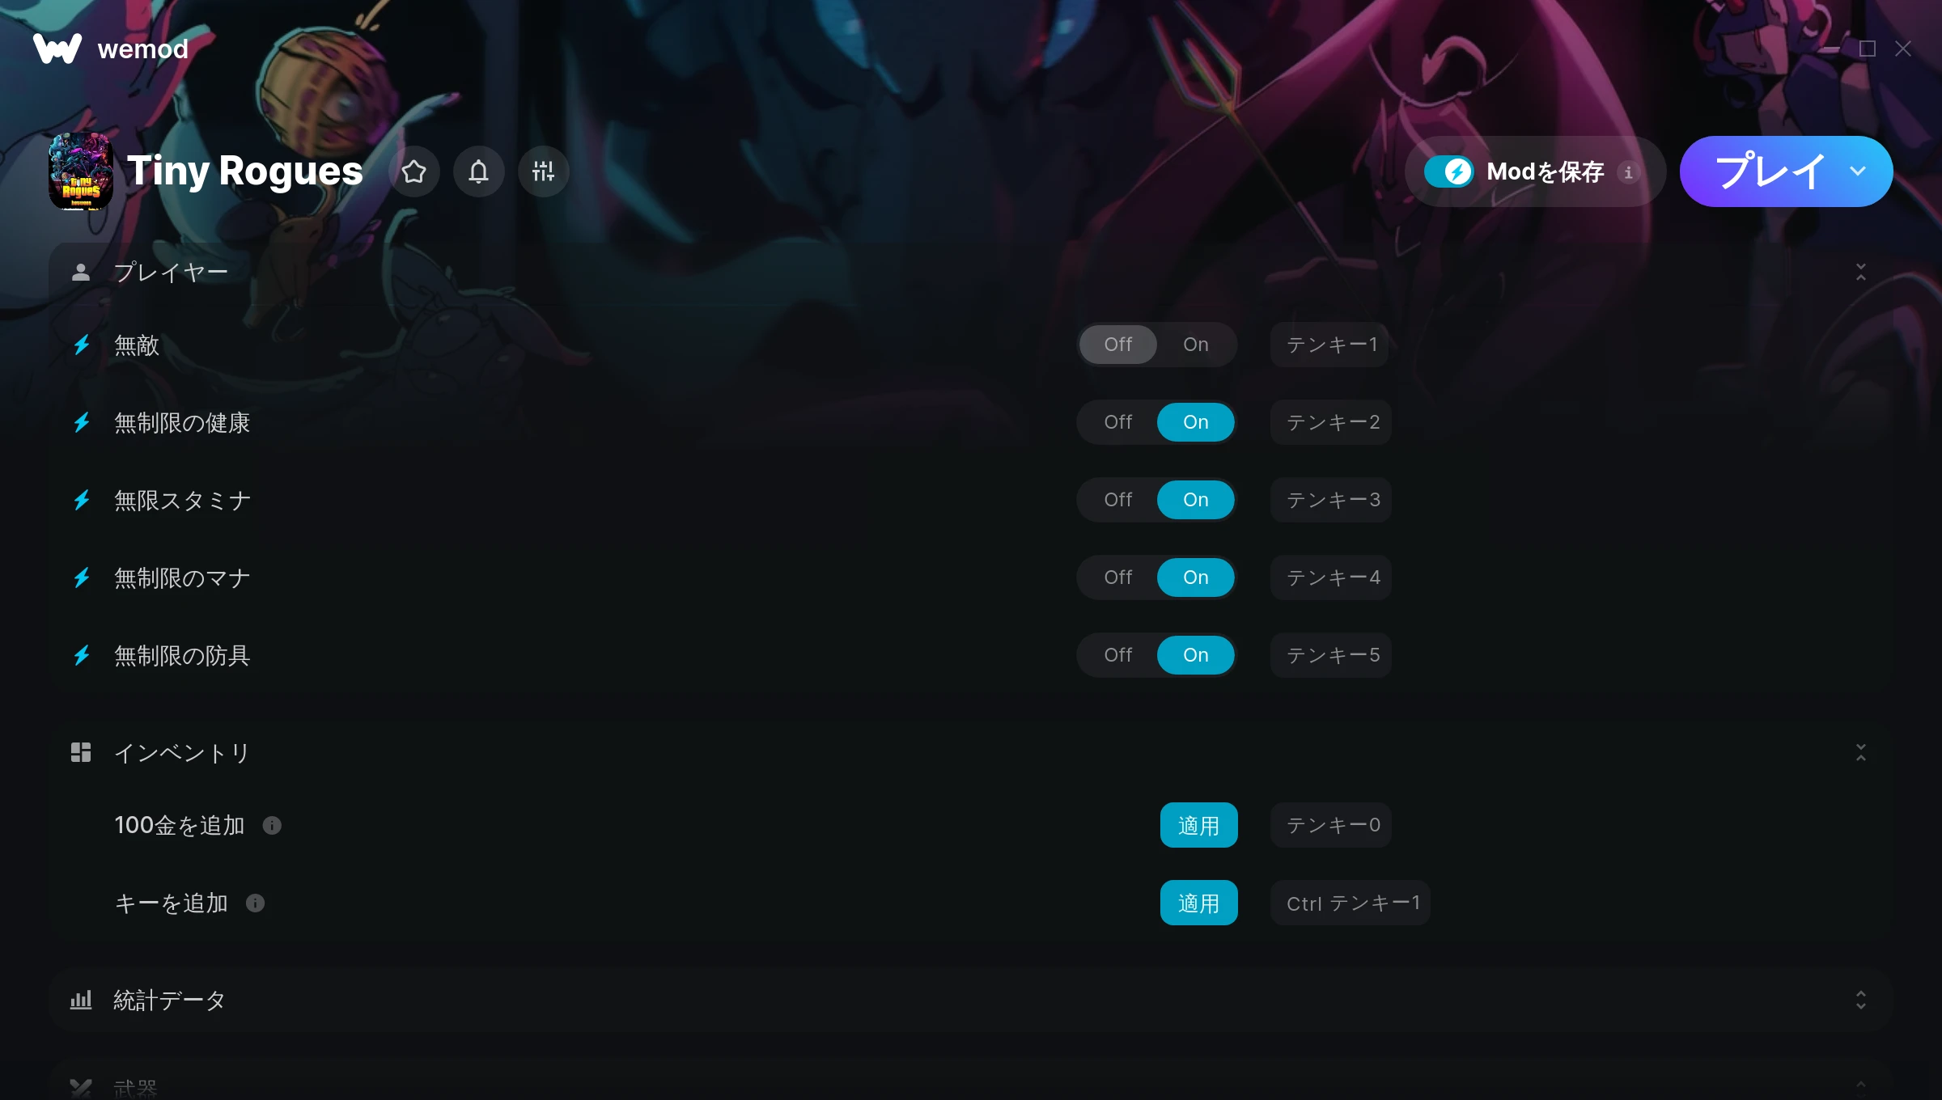Screen dimensions: 1942x1100
Task: Turn Off 無限スタミナ
Action: pyautogui.click(x=1118, y=500)
